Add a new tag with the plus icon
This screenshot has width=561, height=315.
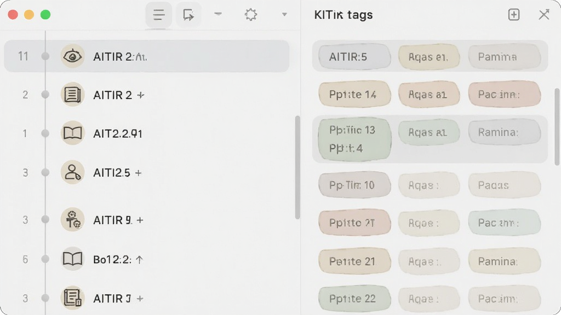514,15
